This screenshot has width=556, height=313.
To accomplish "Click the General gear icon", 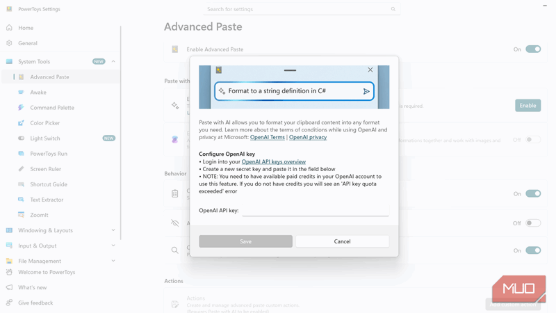I will 9,43.
